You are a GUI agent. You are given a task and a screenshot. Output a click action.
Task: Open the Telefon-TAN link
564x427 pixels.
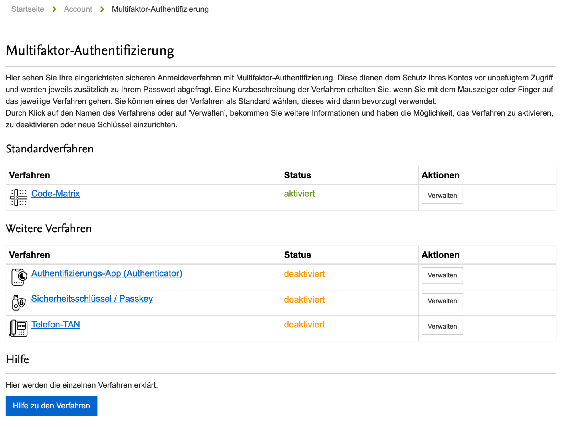pyautogui.click(x=55, y=324)
